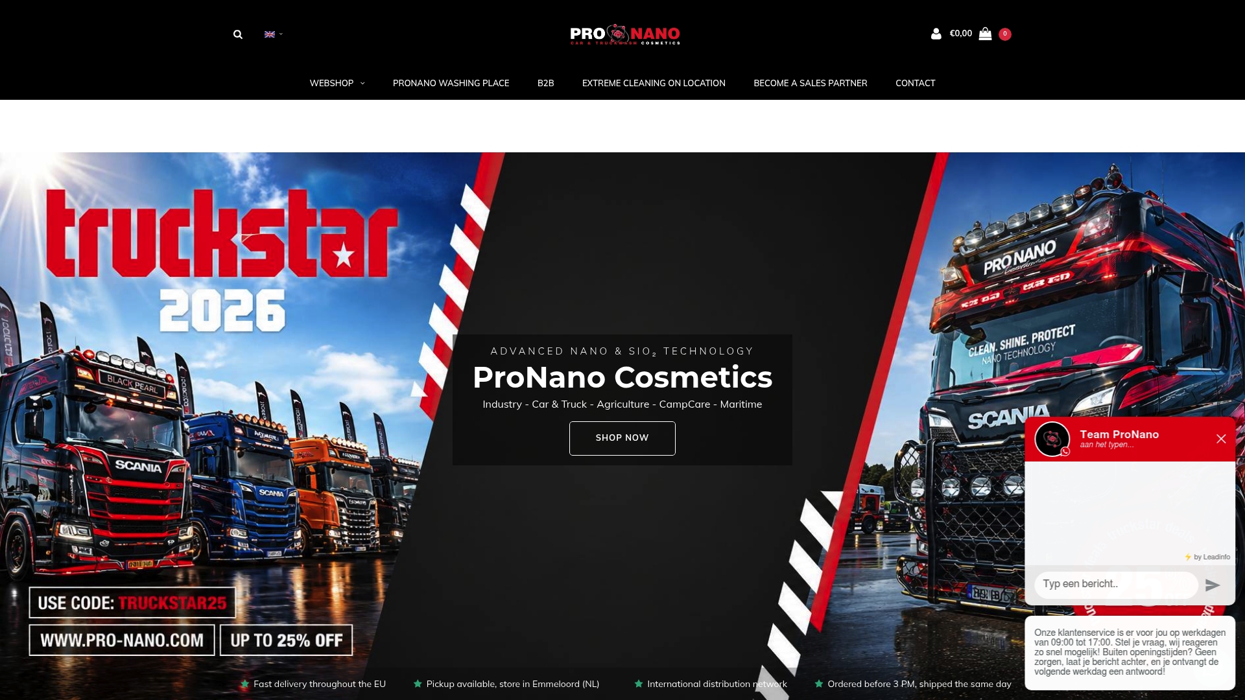The width and height of the screenshot is (1245, 700).
Task: Expand language selector dropdown arrow
Action: (281, 34)
